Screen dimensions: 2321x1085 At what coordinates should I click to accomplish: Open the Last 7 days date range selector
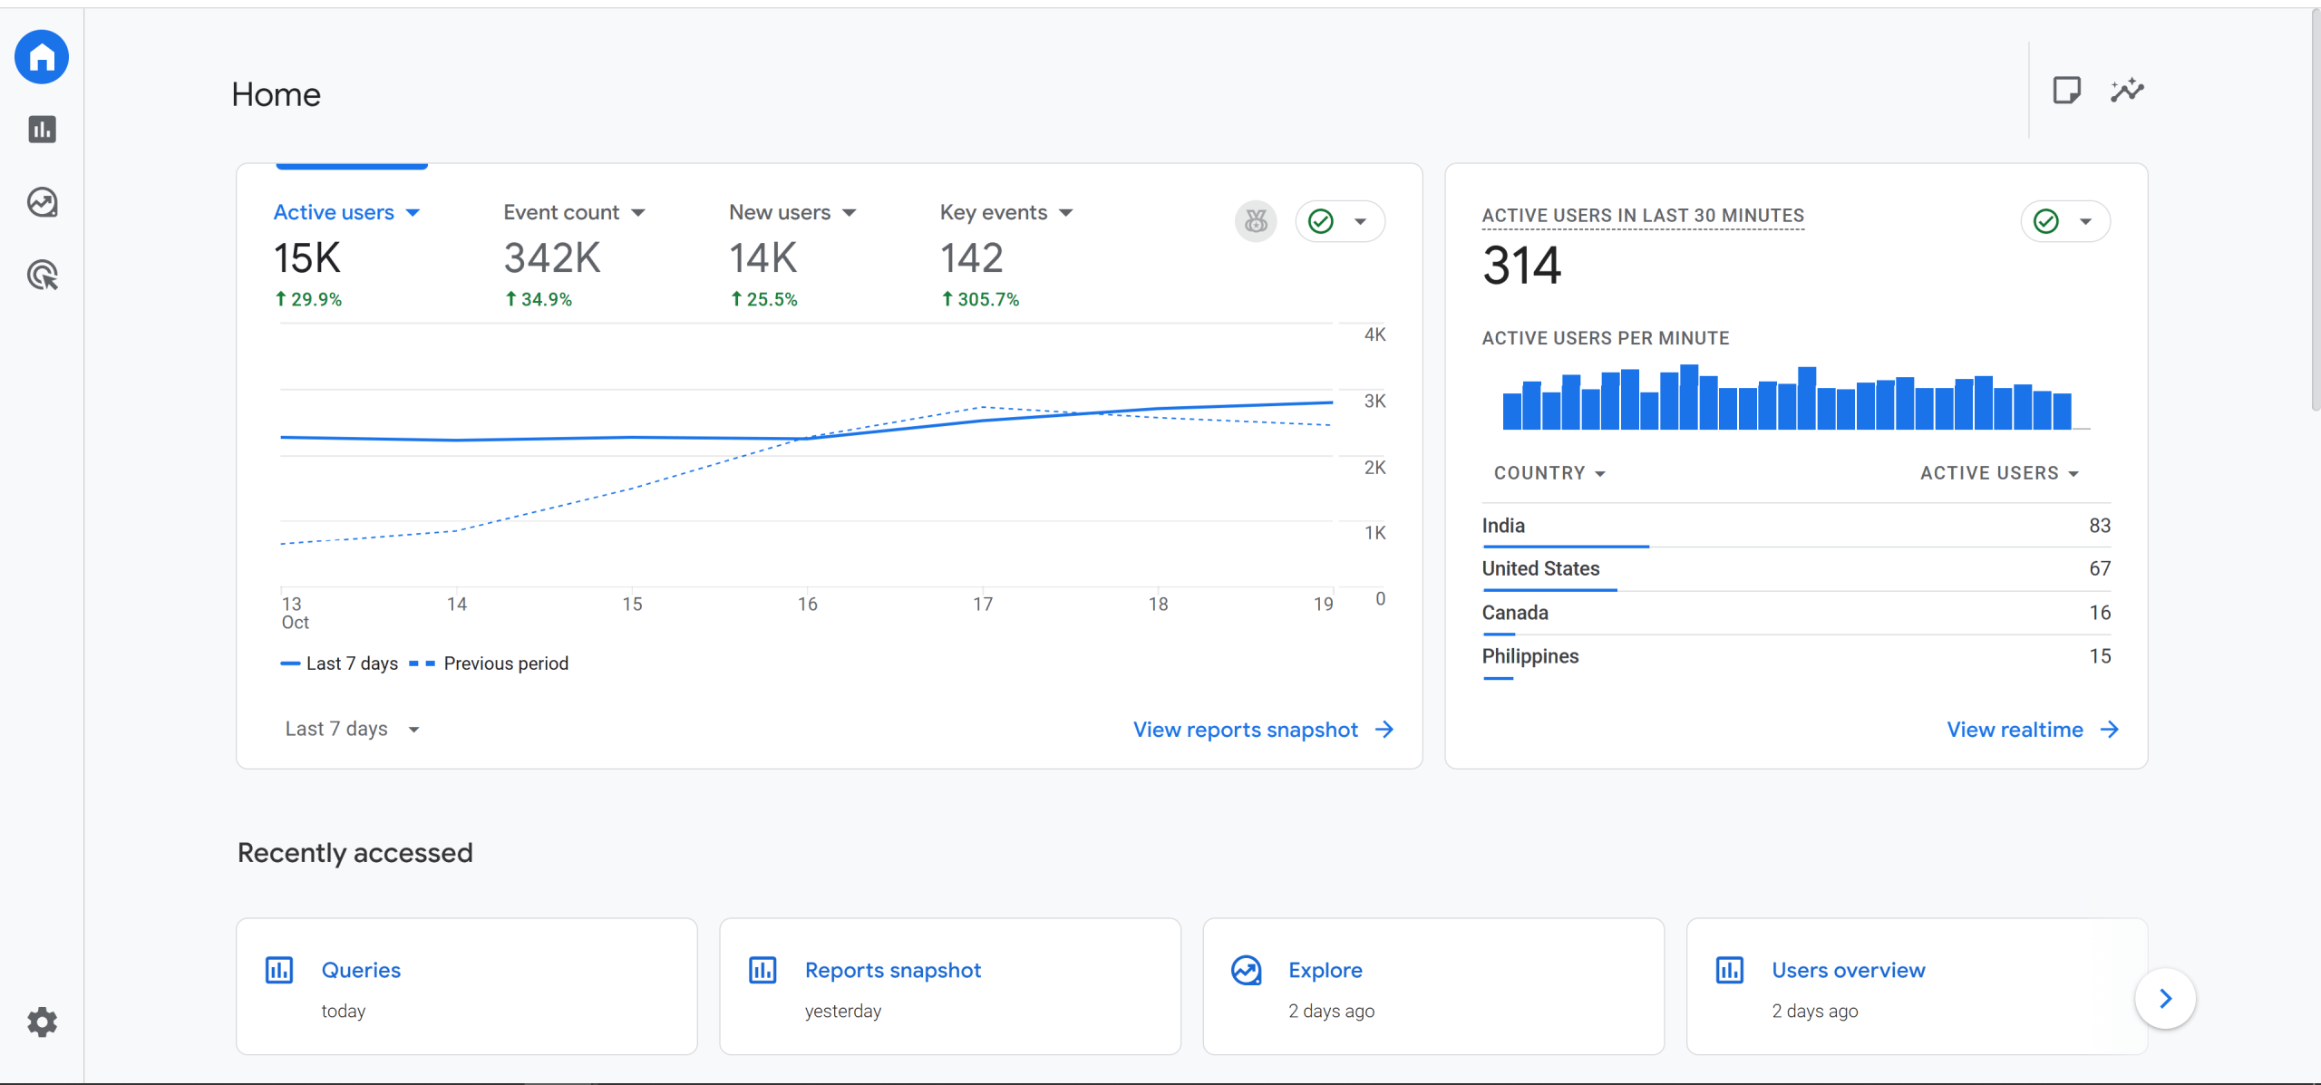point(352,729)
